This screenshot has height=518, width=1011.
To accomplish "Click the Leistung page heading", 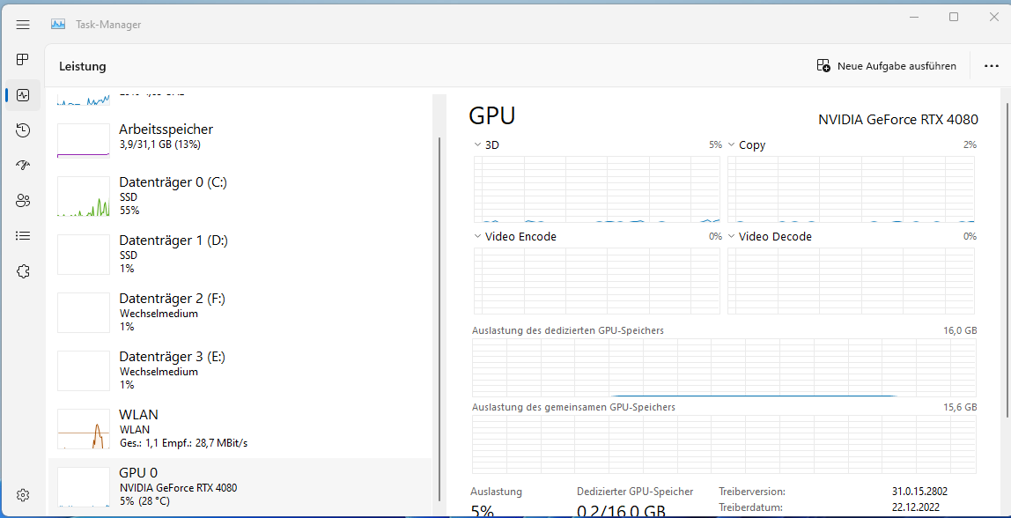I will (x=83, y=66).
